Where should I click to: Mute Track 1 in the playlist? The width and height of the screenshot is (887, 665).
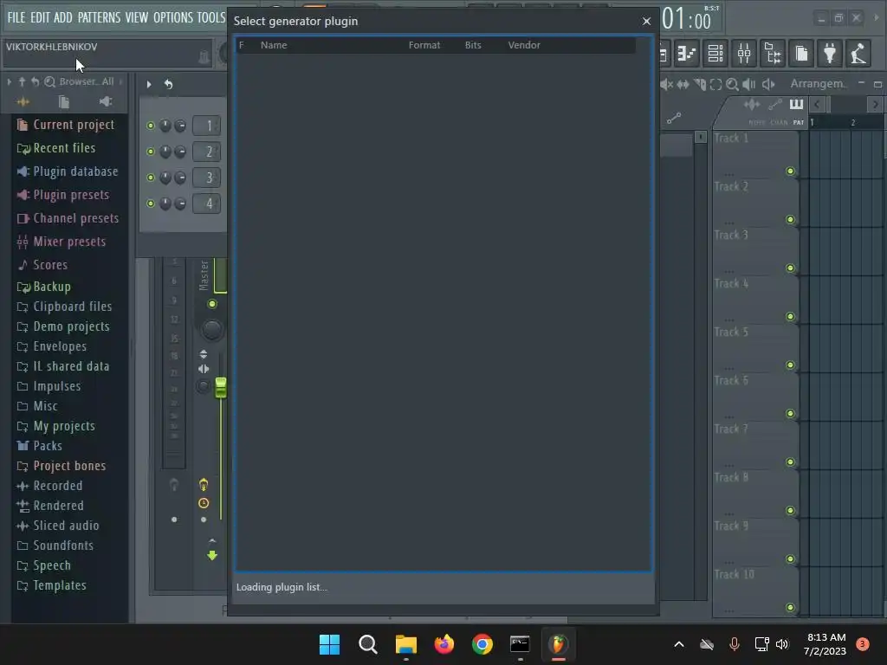point(790,171)
